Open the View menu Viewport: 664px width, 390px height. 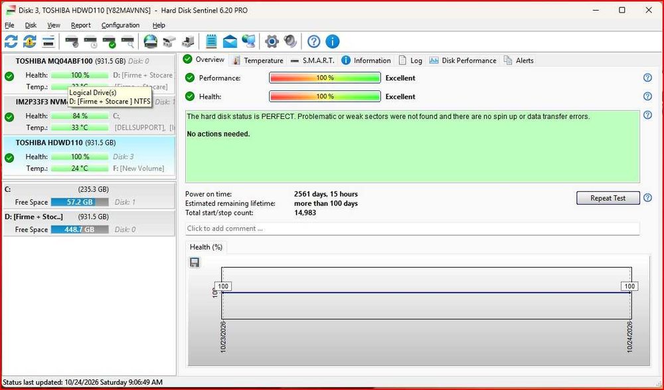click(x=54, y=25)
